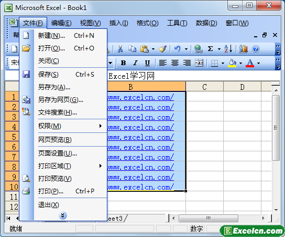Viewport: 285px width, 237px height.
Task: Click the hyperlink in row 10 of column B
Action: coord(140,187)
